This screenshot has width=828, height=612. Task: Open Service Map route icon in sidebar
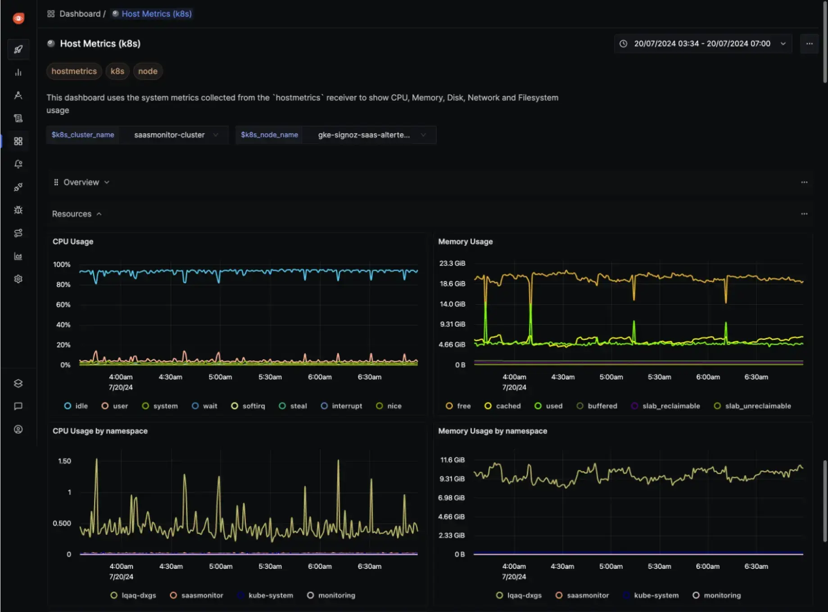[18, 233]
